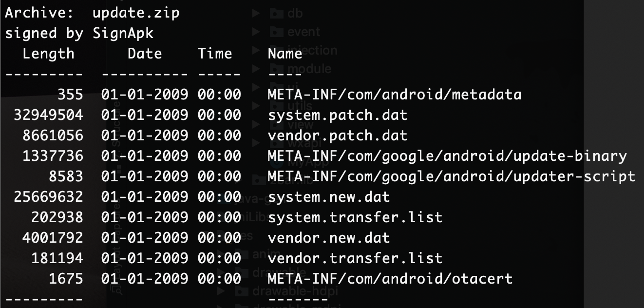
Task: Click the module folder icon
Action: coord(276,68)
